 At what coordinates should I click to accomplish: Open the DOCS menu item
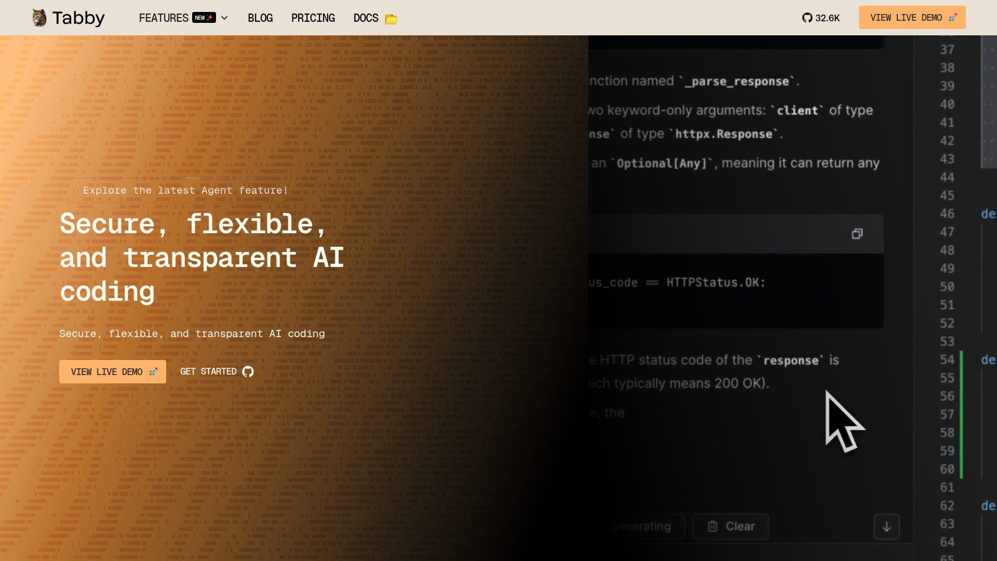[365, 18]
